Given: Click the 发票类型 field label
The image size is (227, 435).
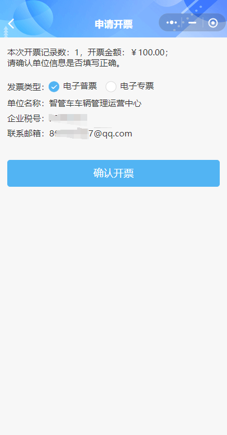Looking at the screenshot, I should (25, 87).
